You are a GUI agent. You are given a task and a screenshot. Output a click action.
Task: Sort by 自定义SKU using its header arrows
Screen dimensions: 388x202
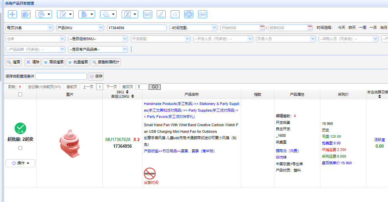(133, 96)
